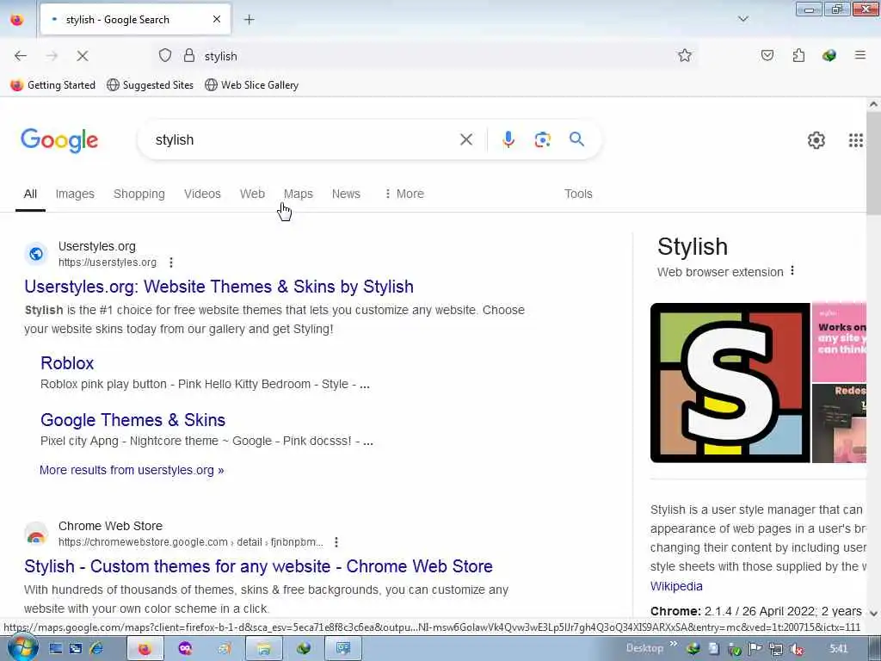
Task: Open Suggested Sites bookmark
Action: (150, 85)
